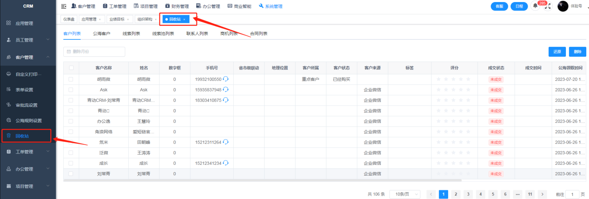
Task: Click the star rating in 胡雨微 row
Action: 454,79
